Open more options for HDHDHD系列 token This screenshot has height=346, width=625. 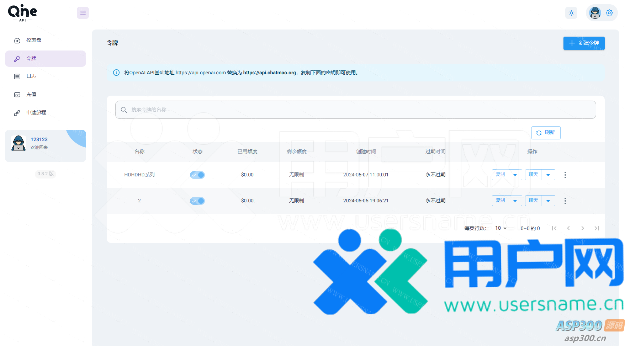click(565, 175)
